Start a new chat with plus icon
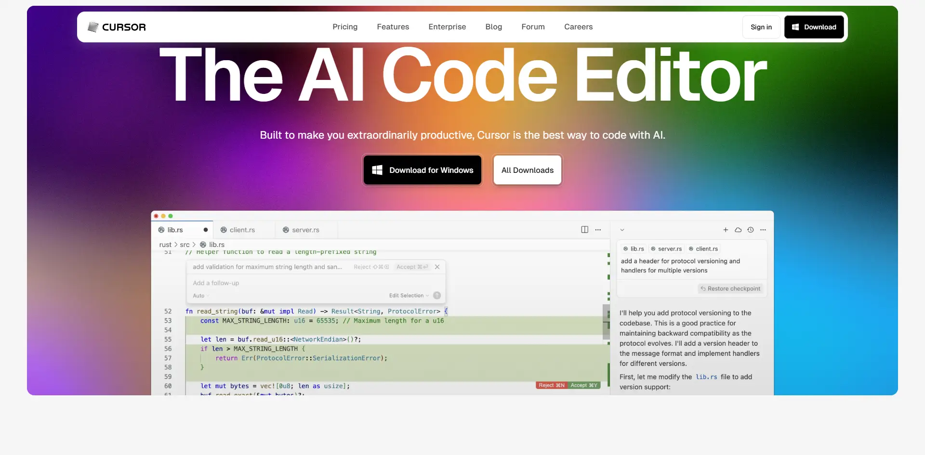This screenshot has width=925, height=455. [726, 230]
